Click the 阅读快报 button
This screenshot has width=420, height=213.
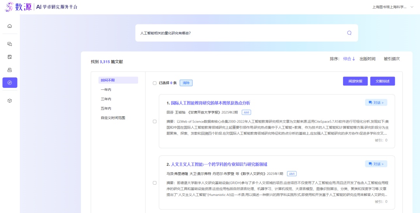point(355,81)
